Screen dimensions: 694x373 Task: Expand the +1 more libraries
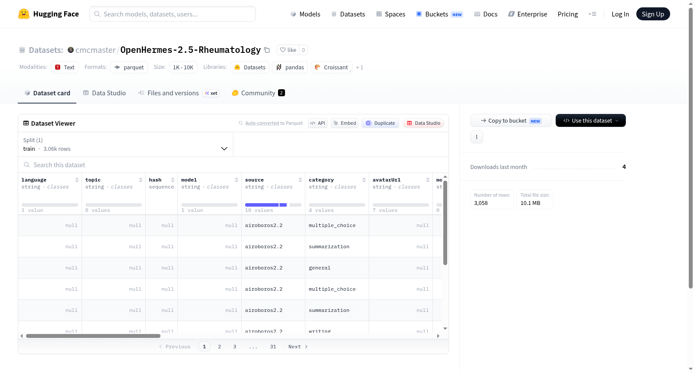360,68
